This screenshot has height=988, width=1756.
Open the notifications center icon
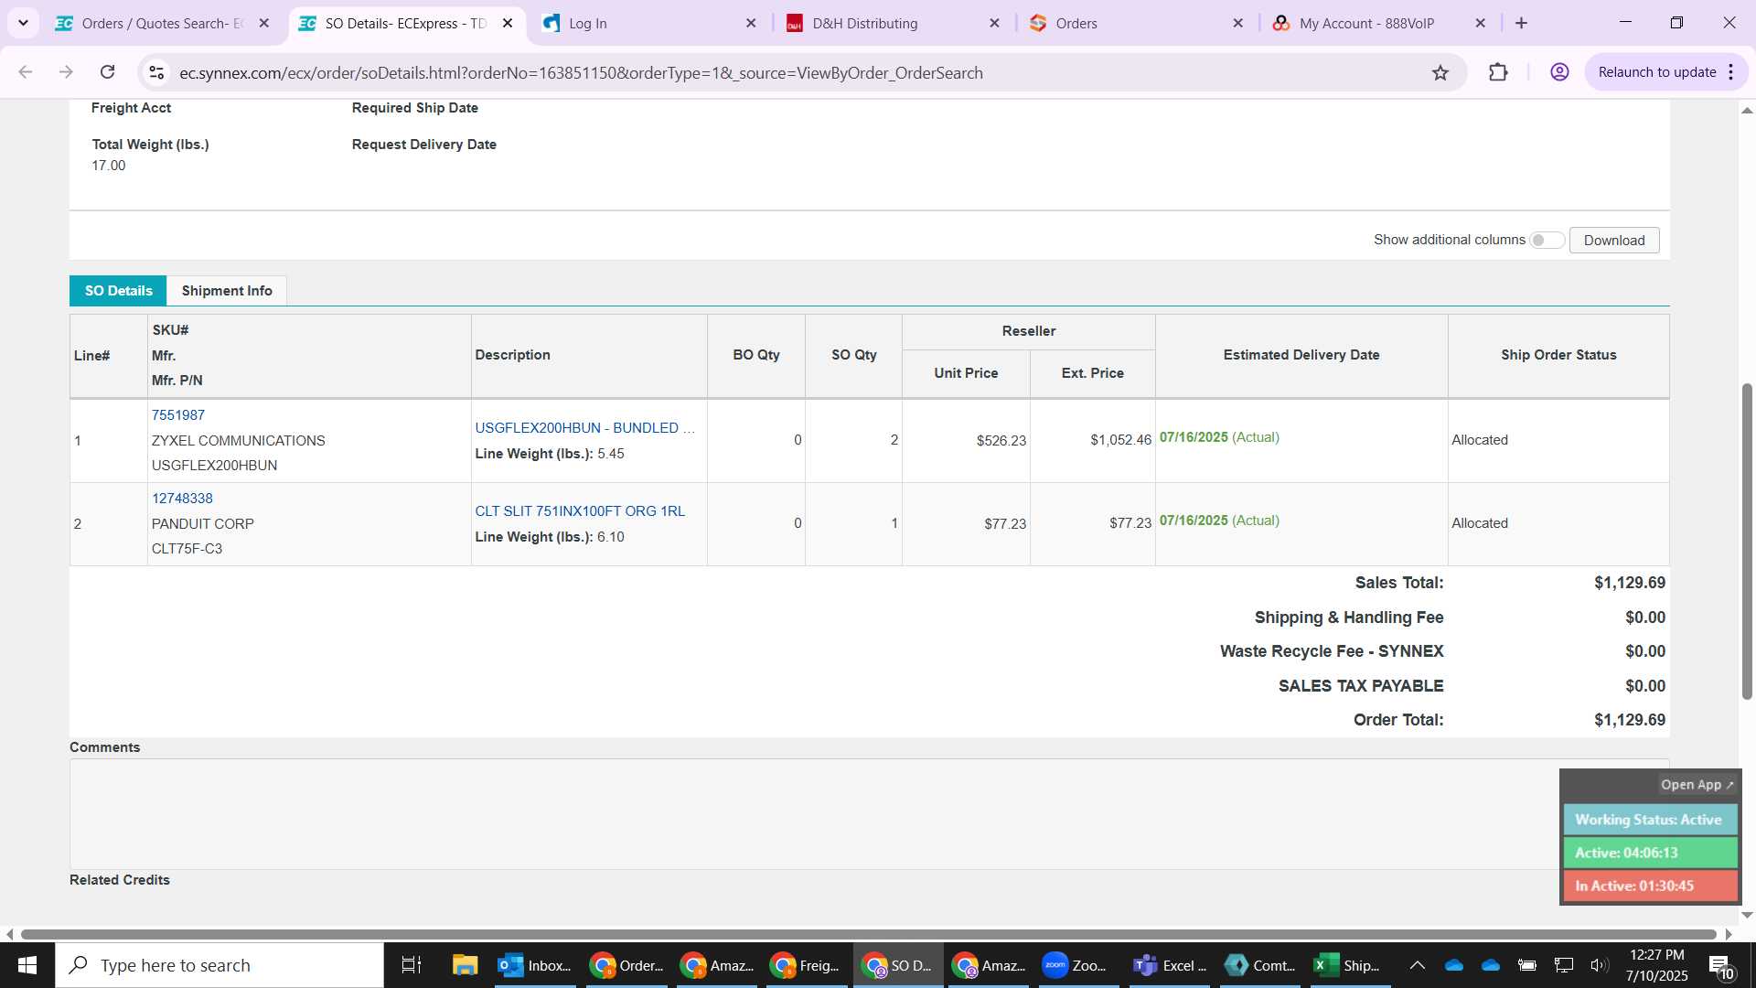(1720, 966)
